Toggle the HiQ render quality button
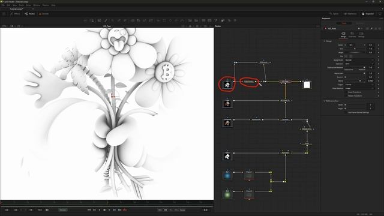Screen dimensions: 384x216 160,210
